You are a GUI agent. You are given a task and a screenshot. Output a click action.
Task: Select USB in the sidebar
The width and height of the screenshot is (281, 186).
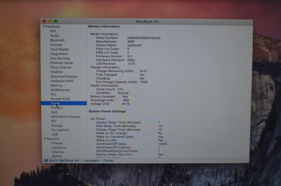pos(54,134)
